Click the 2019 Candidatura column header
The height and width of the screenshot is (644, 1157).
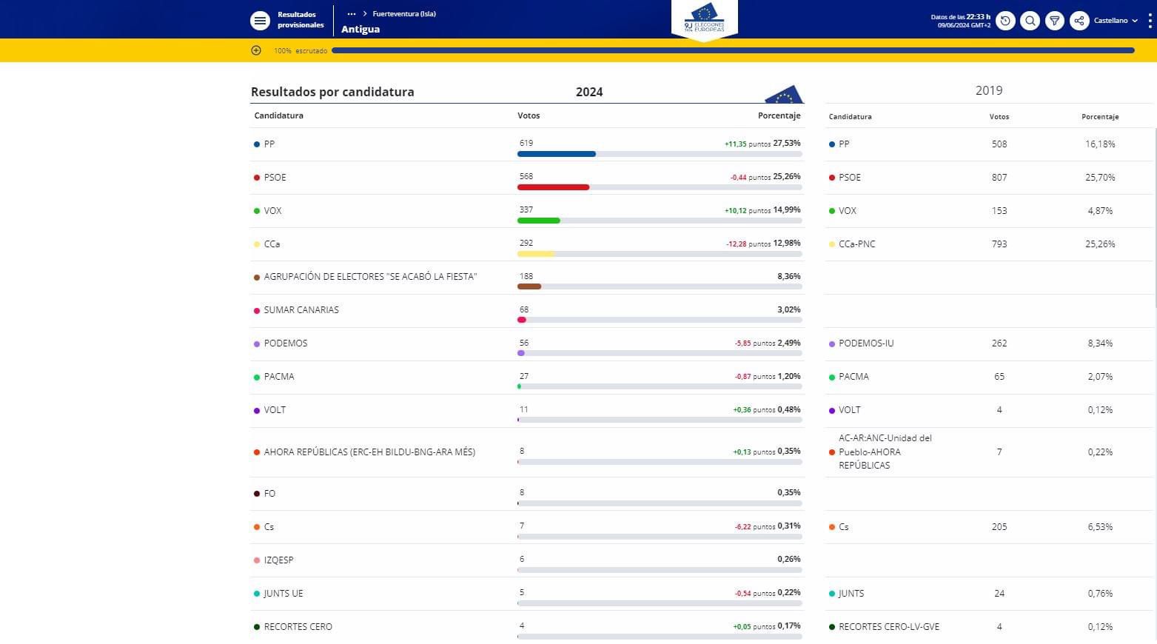(x=850, y=117)
